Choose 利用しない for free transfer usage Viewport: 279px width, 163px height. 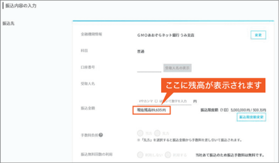140,155
